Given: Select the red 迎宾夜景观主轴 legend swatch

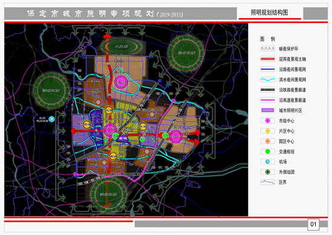Looking at the screenshot, I should point(268,59).
